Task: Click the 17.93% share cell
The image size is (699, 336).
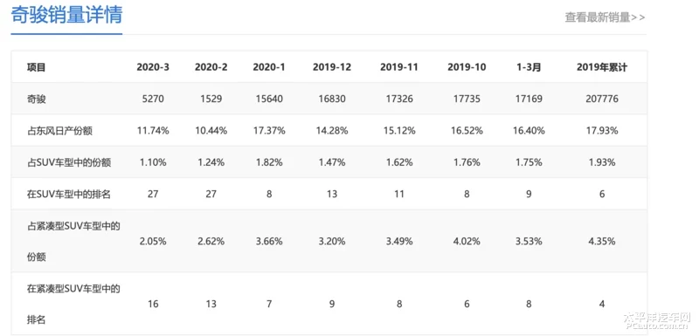Action: click(x=602, y=131)
